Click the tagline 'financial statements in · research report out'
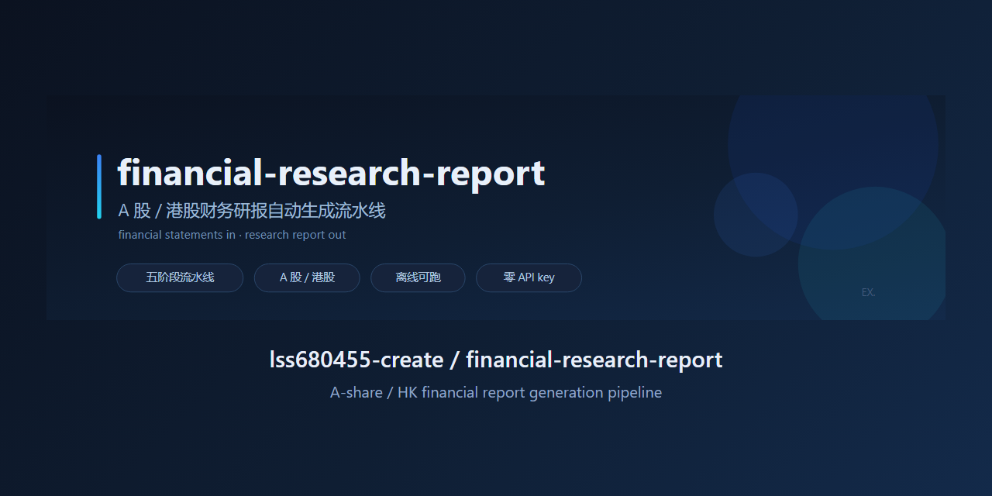992x496 pixels. pos(232,235)
